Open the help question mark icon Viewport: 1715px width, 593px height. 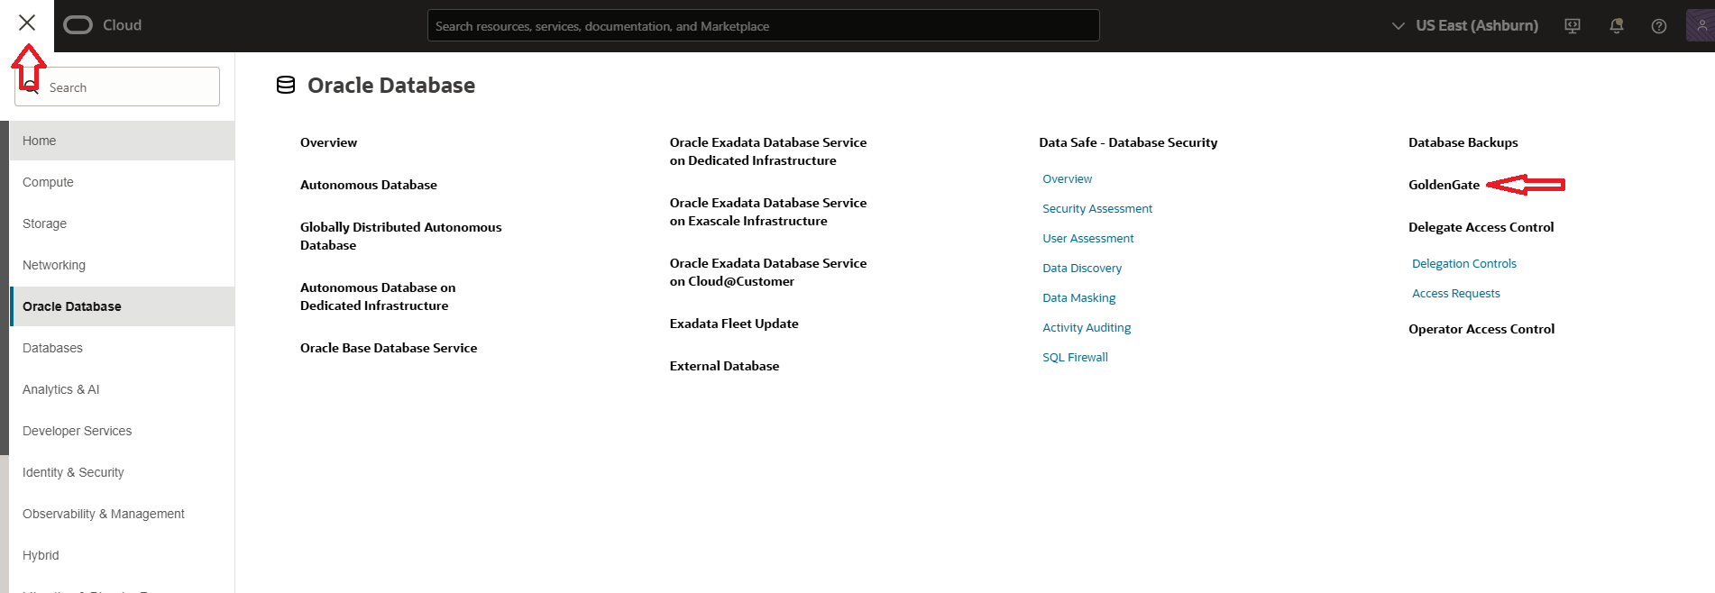click(1659, 26)
